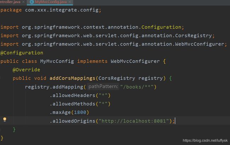230x145 pixels.
Task: Click the "http://localhost:8081" string
Action: 134,121
